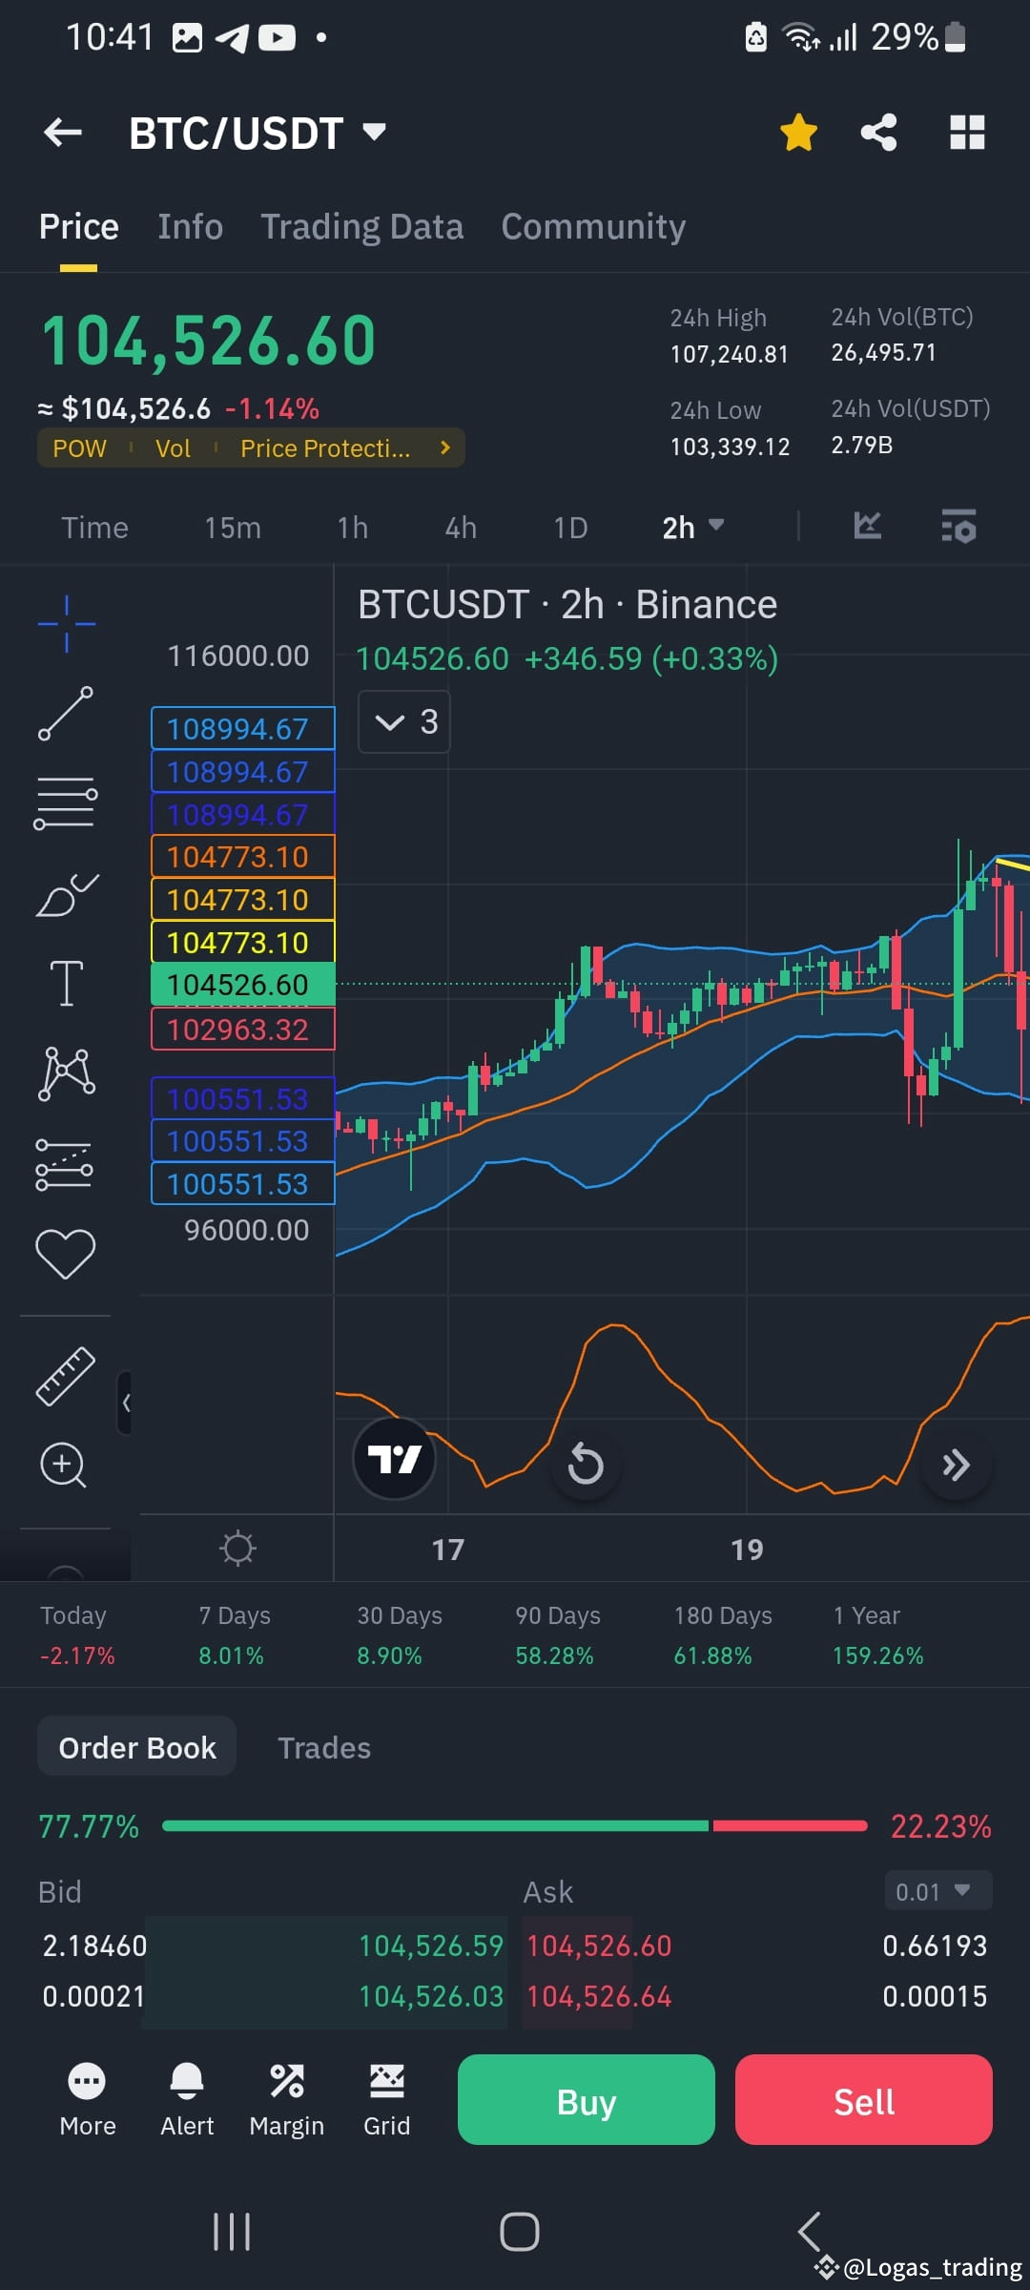This screenshot has width=1030, height=2290.
Task: Tap the blue 108994.67 top price label
Action: click(243, 729)
